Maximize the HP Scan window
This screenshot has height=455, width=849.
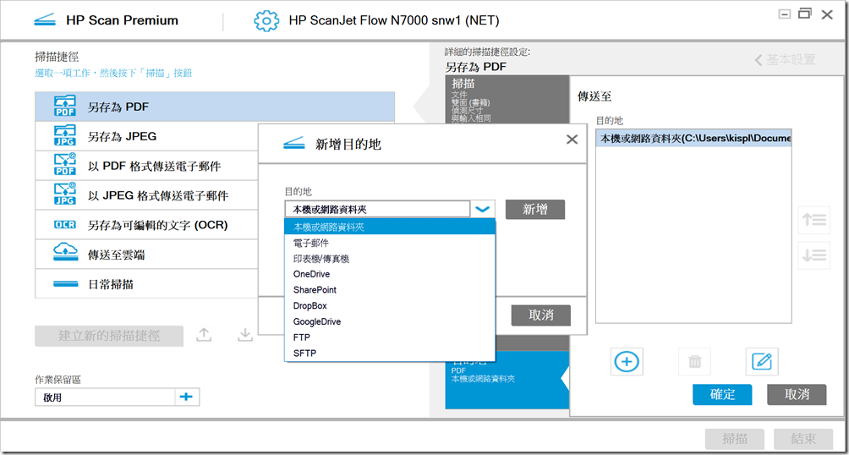[805, 14]
